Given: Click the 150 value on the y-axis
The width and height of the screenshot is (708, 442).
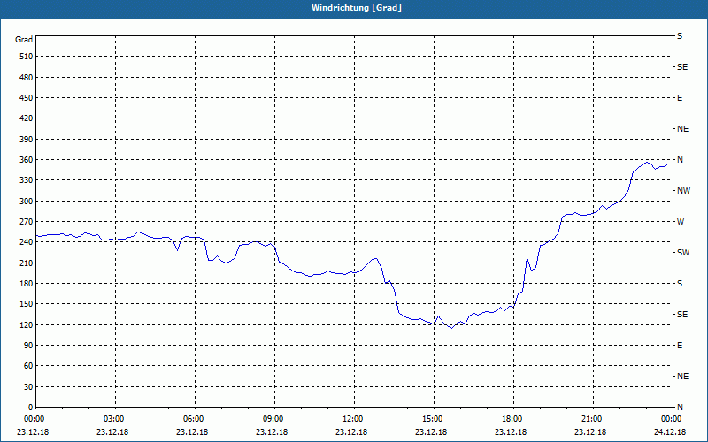Looking at the screenshot, I should click(x=26, y=303).
